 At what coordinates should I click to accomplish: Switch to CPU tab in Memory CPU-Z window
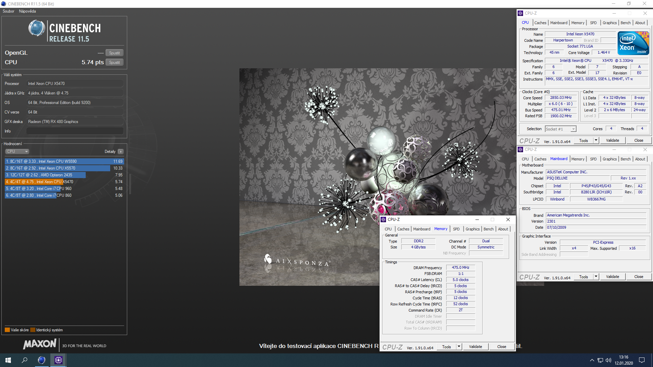(x=388, y=229)
